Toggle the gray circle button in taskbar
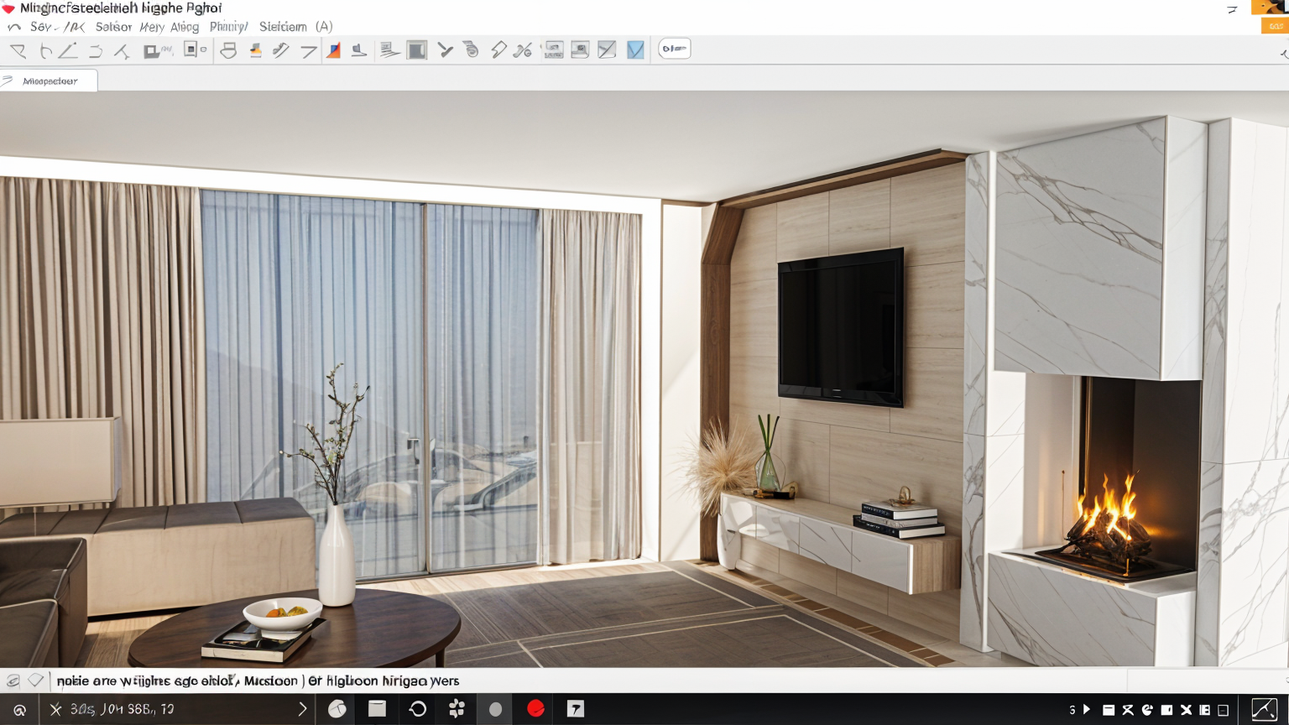This screenshot has width=1289, height=725. click(x=495, y=709)
